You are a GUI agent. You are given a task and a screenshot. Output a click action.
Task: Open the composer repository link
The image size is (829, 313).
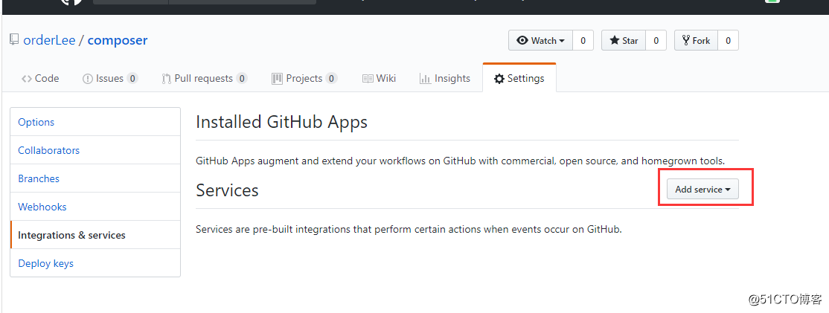coord(118,40)
